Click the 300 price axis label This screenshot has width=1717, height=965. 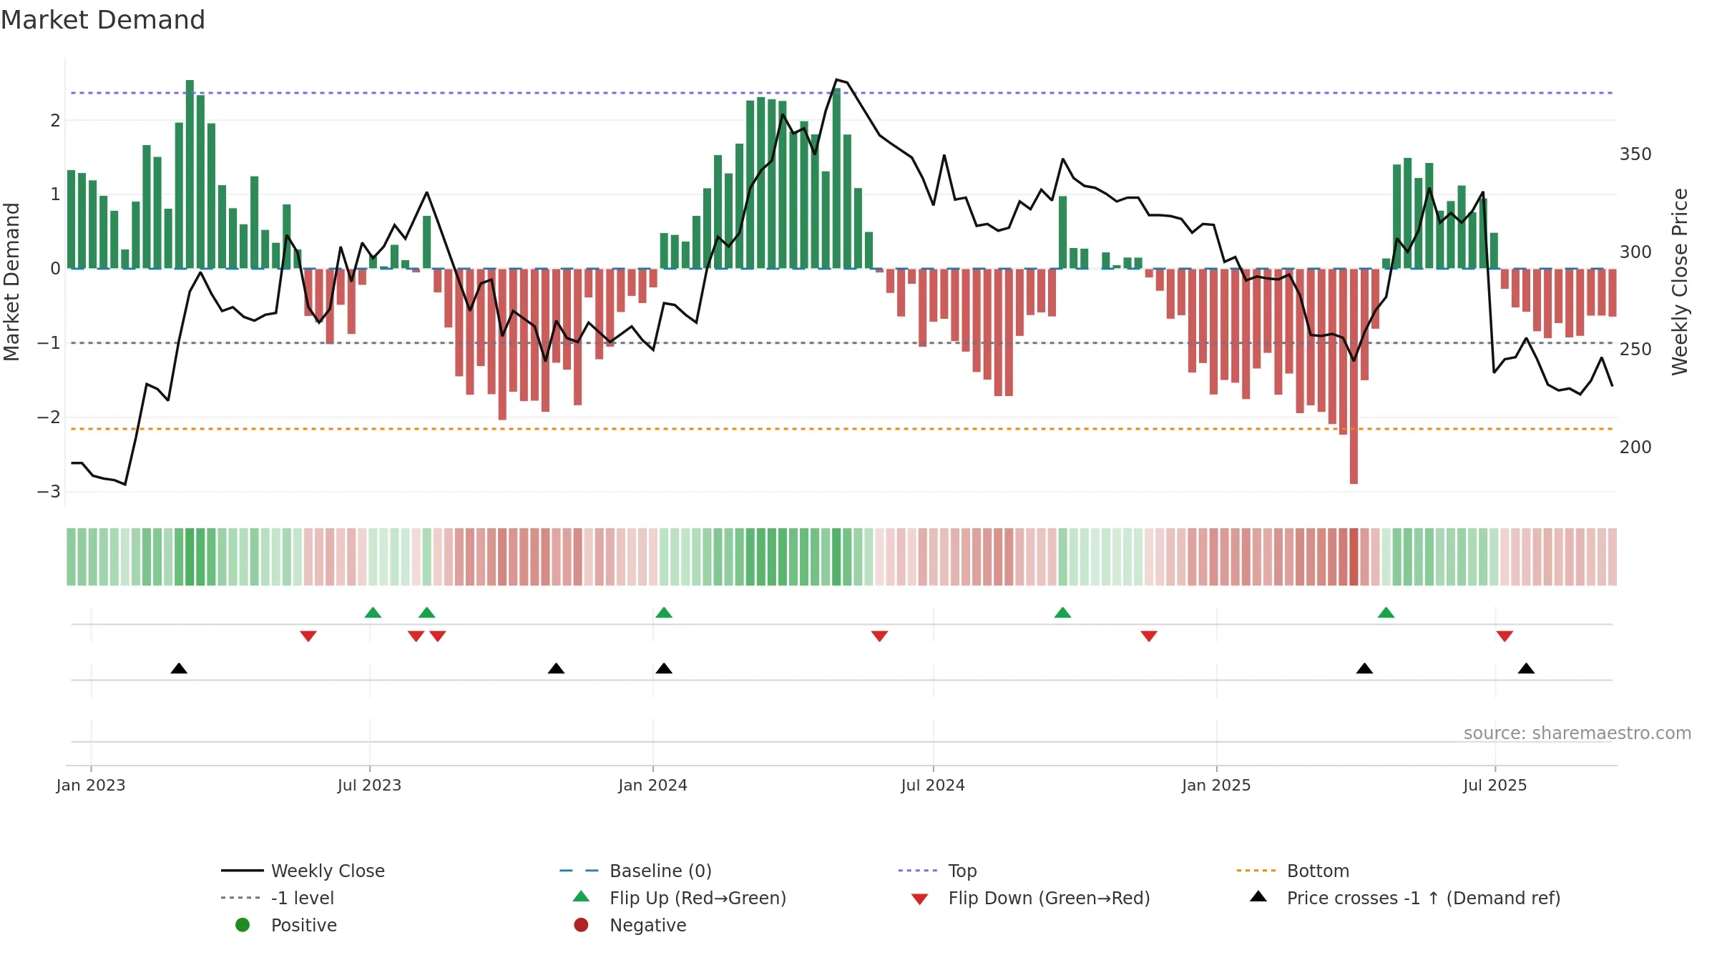point(1635,252)
